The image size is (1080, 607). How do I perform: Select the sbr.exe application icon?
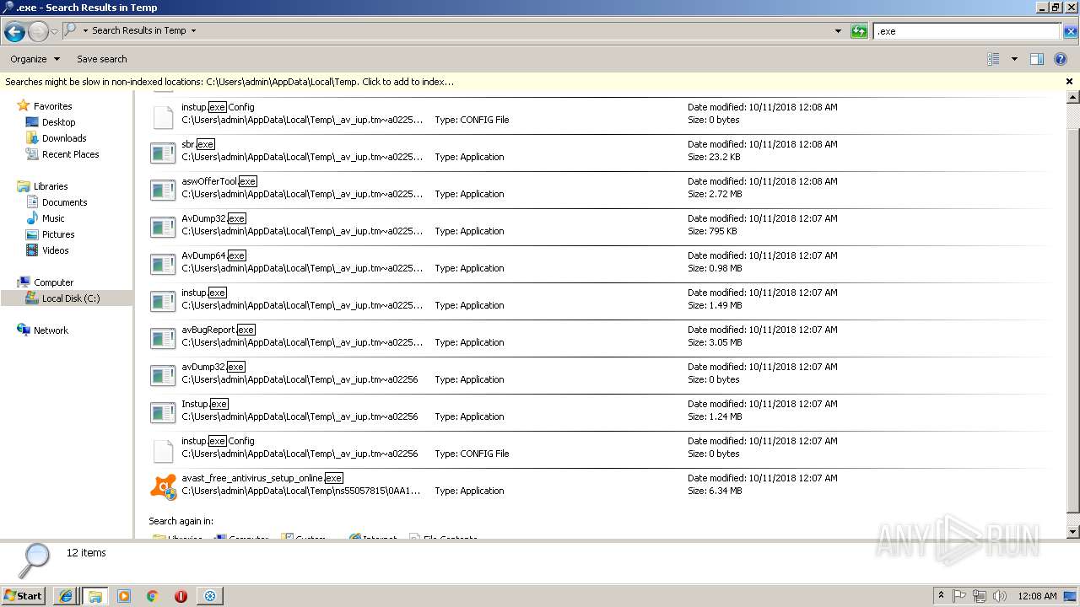coord(163,153)
